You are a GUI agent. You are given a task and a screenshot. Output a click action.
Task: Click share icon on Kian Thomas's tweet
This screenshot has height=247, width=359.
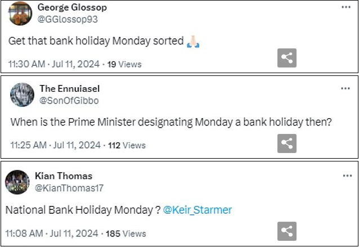click(287, 231)
